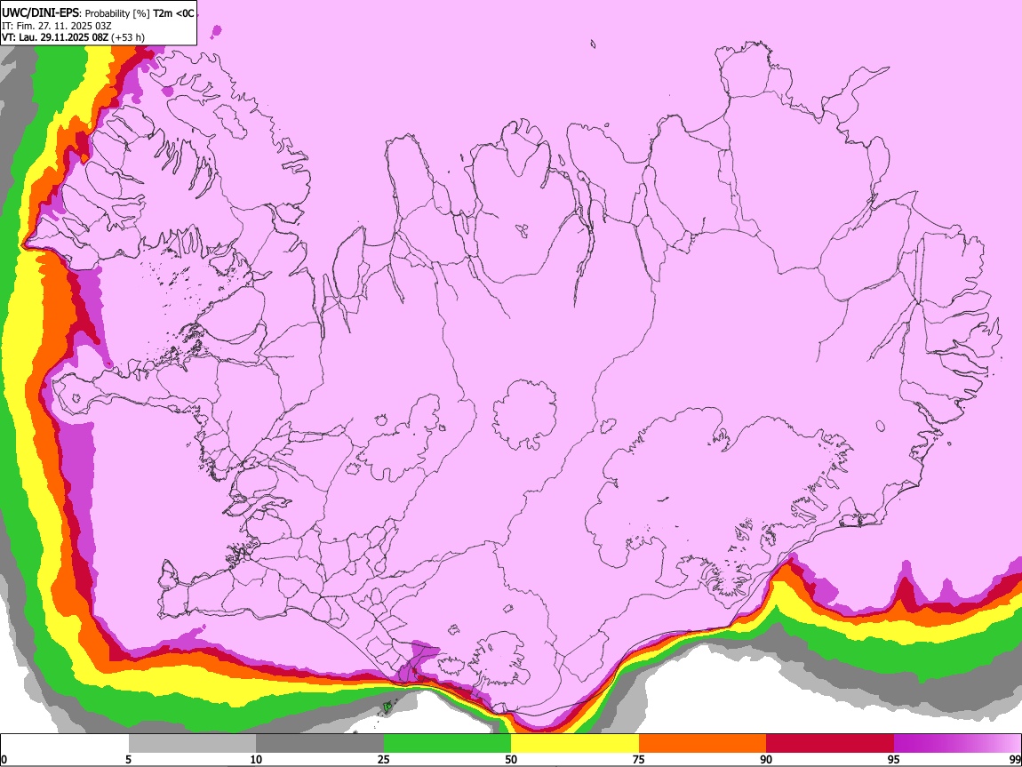Click the yellow 50–75 legend segment
This screenshot has width=1022, height=767.
coord(575,744)
